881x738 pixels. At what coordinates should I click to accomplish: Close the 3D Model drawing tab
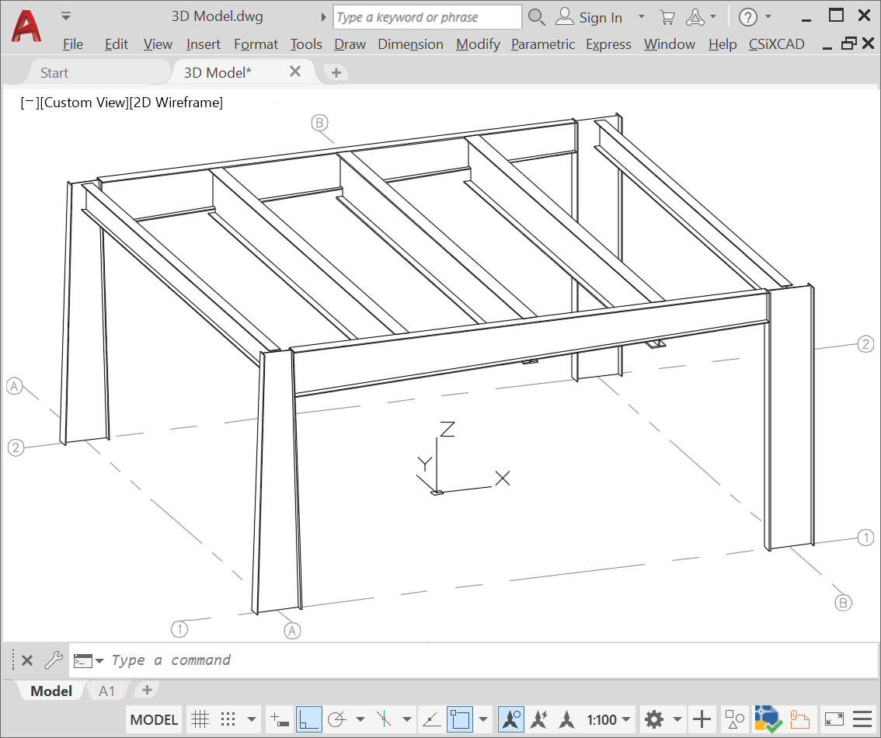[295, 71]
